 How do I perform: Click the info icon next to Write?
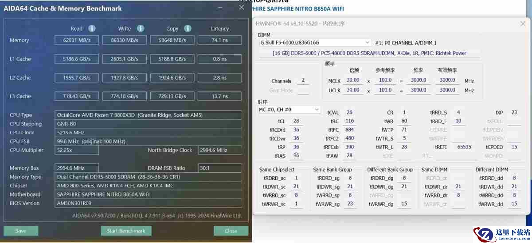click(141, 28)
